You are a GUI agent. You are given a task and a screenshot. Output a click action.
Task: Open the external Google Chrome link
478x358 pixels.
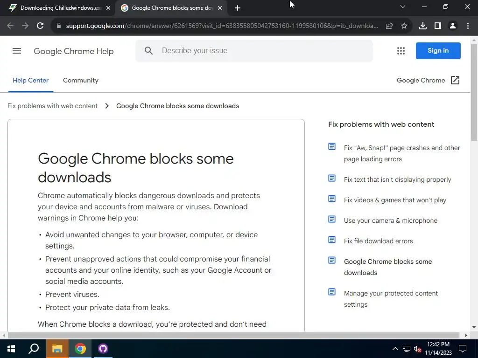pyautogui.click(x=428, y=80)
